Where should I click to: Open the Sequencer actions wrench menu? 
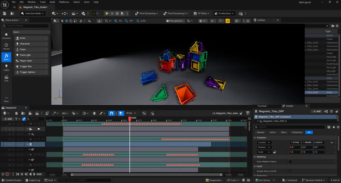[x=55, y=113]
